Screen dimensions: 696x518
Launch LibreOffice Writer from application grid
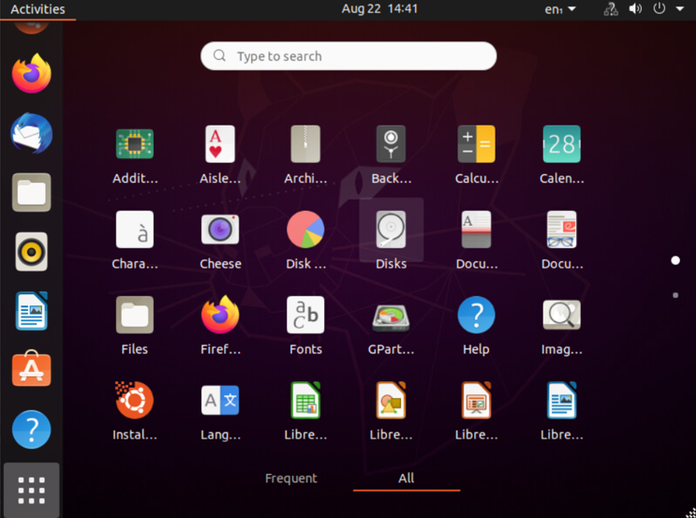pos(561,400)
